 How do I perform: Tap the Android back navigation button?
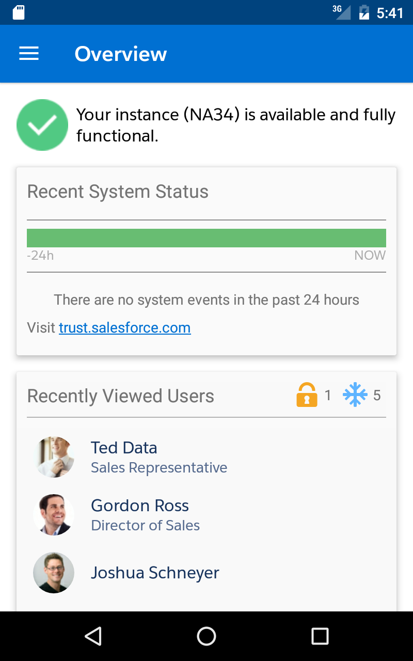pos(93,636)
